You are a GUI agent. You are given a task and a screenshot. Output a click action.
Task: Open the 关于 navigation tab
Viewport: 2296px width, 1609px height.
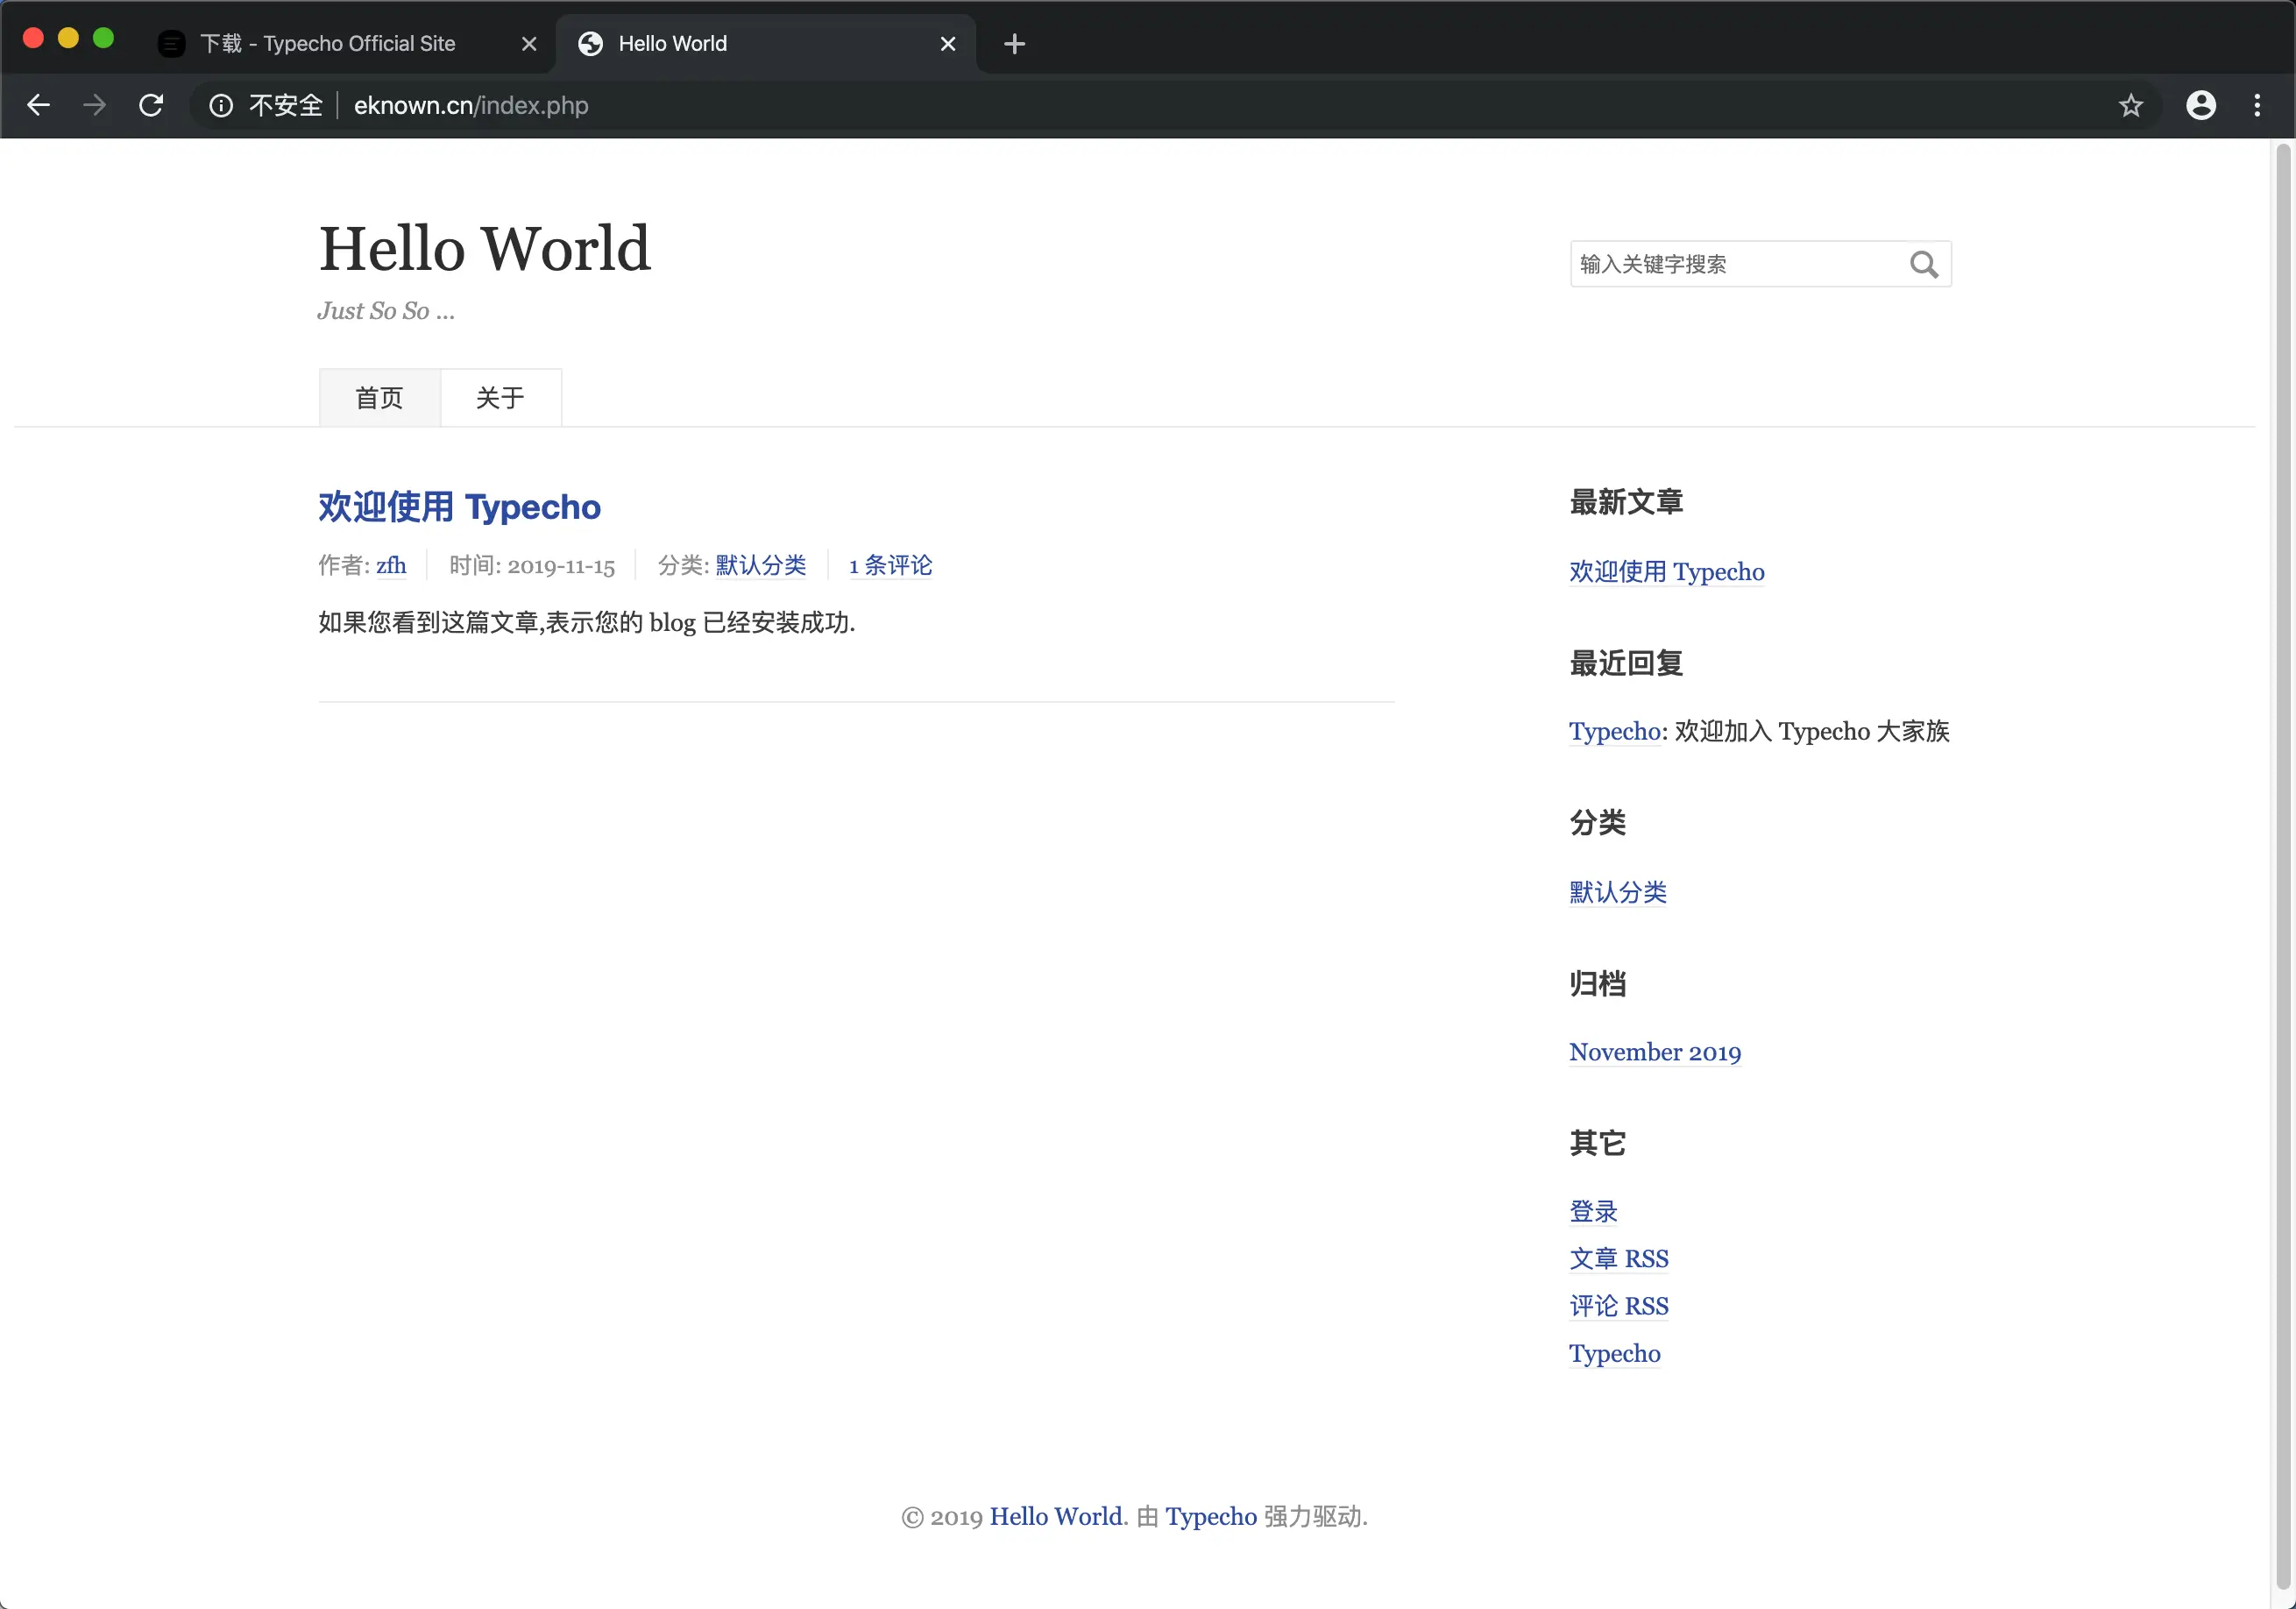click(500, 398)
